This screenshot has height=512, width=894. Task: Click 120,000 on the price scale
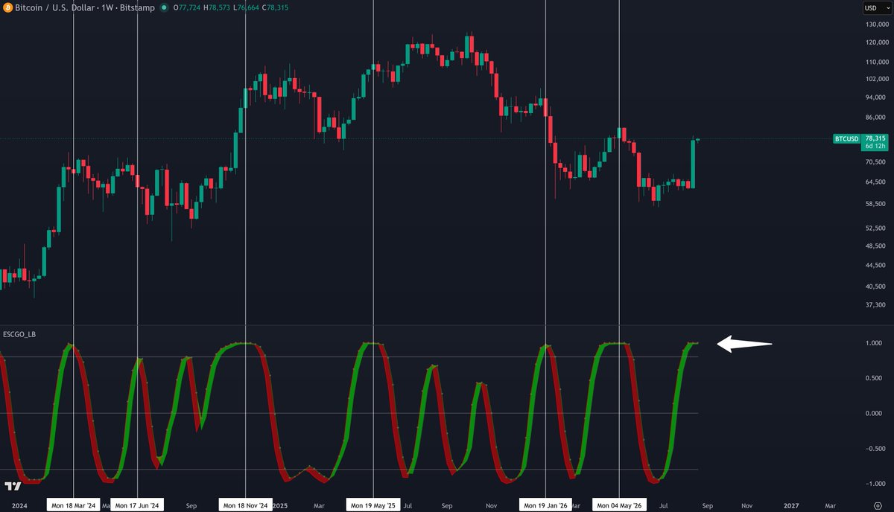(x=877, y=42)
